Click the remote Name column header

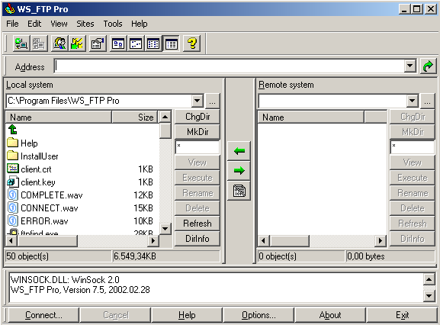[310, 117]
